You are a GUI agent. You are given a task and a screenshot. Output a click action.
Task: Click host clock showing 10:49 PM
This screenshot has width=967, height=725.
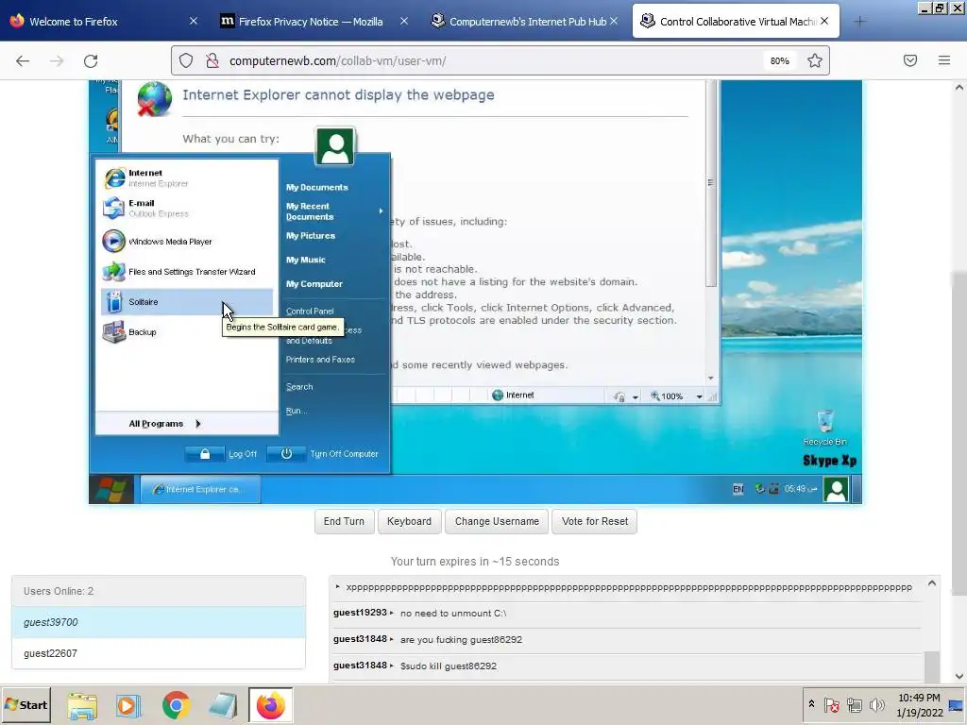919,698
